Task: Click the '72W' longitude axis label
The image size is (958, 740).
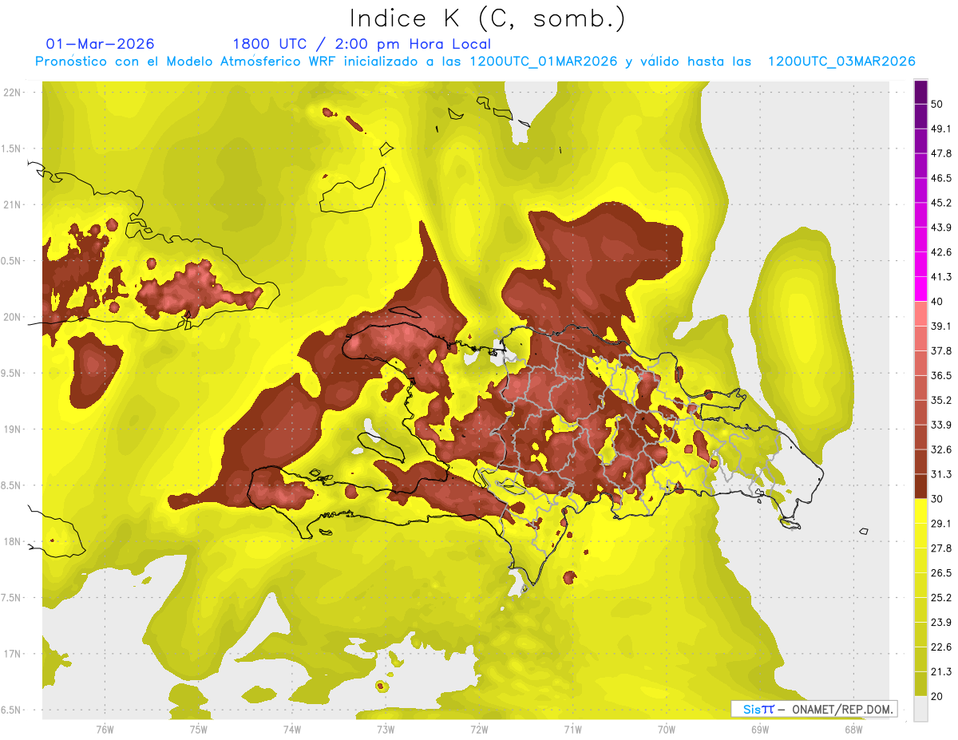Action: (479, 730)
